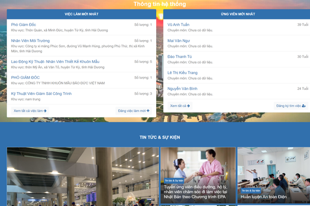Click Tin tức & Sự kiện tag on nurse article
The height and width of the screenshot is (206, 310).
174,181
